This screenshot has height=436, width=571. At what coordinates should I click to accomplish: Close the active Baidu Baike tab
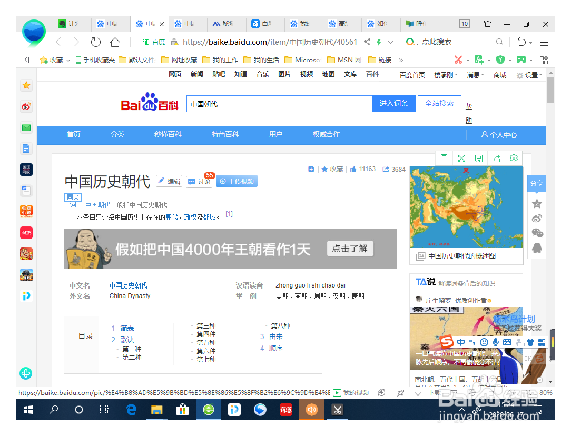(162, 24)
